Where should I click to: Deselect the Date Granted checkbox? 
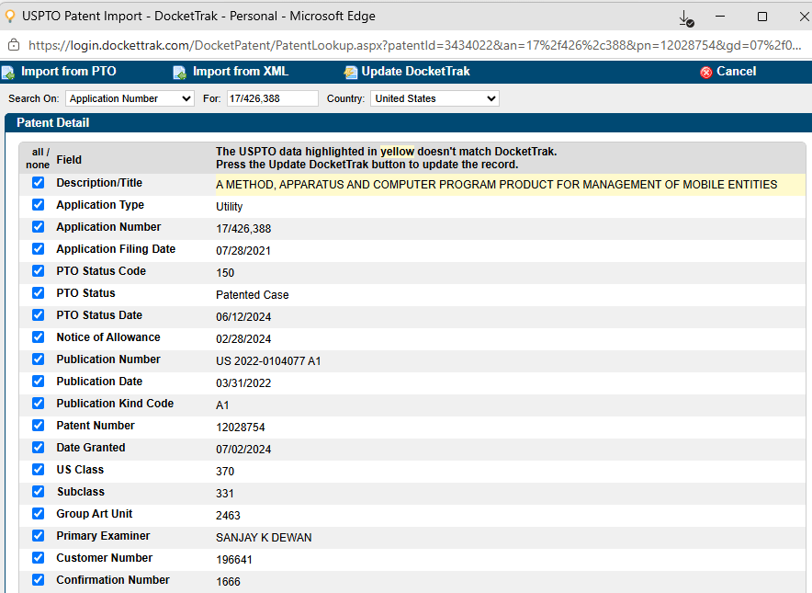(x=38, y=448)
